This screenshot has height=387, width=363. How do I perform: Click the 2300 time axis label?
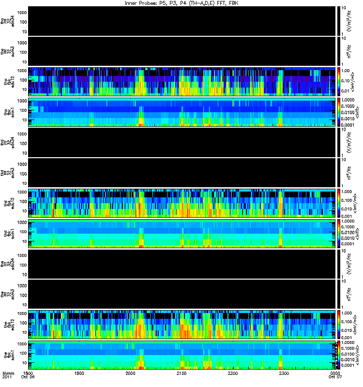tap(284, 373)
